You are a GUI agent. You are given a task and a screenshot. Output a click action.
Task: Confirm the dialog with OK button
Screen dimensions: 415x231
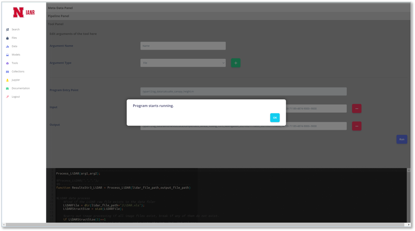pyautogui.click(x=275, y=118)
